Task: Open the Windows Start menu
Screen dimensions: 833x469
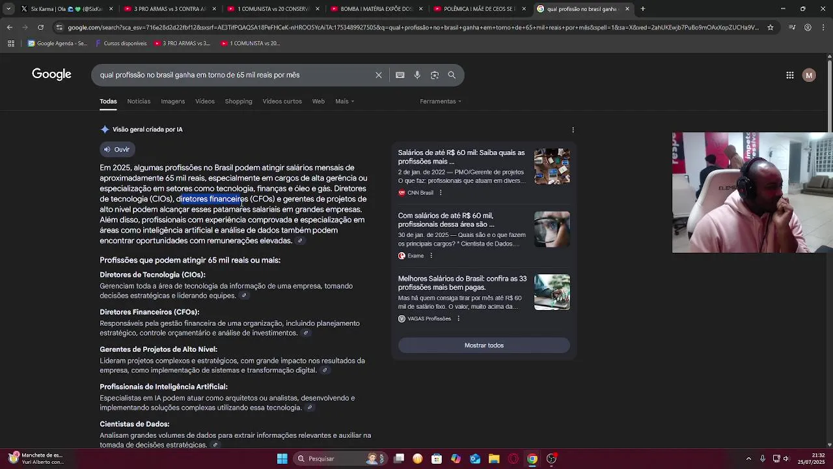Action: pyautogui.click(x=282, y=459)
